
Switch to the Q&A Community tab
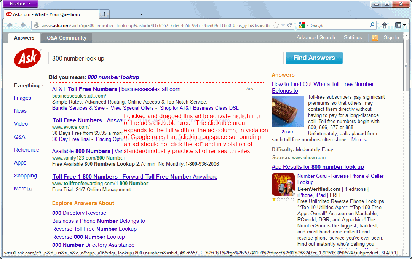point(67,38)
